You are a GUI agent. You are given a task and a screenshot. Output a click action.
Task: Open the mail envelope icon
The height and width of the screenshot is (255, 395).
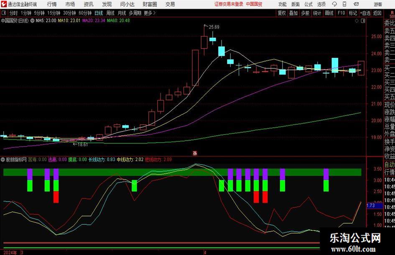(356, 4)
